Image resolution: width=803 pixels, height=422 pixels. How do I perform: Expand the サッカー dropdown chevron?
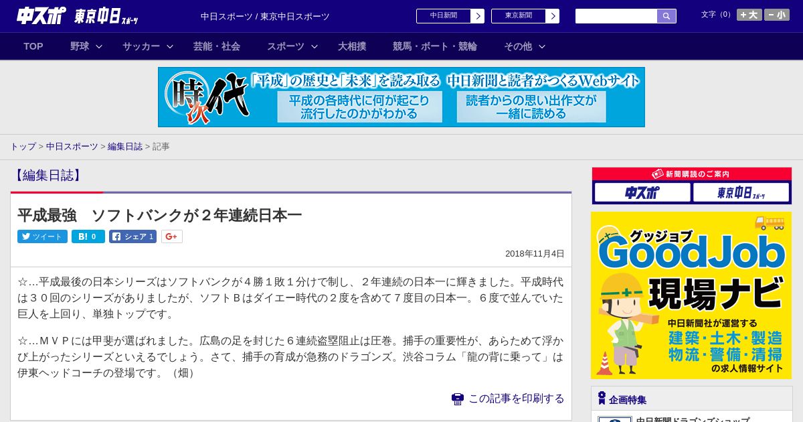tap(170, 46)
